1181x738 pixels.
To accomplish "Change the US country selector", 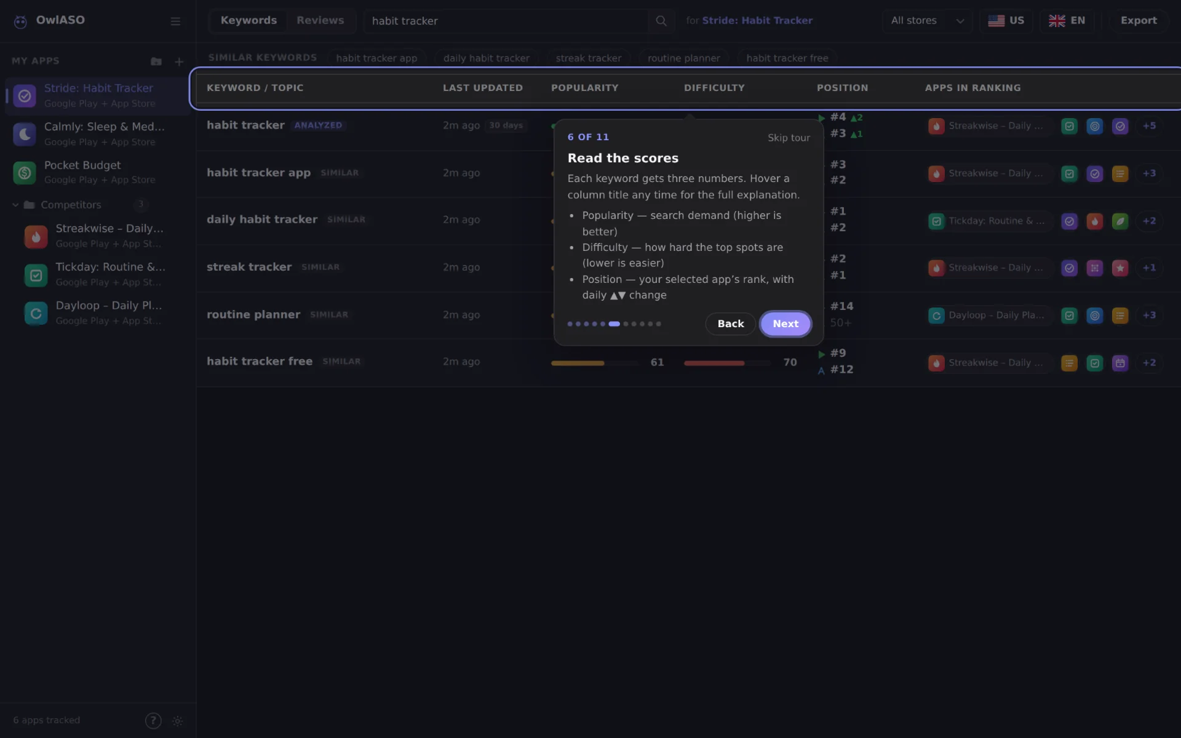I will tap(1006, 21).
